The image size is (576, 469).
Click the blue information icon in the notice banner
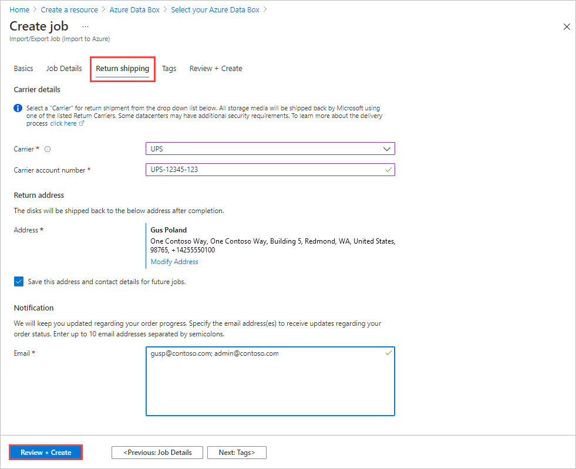coord(18,108)
